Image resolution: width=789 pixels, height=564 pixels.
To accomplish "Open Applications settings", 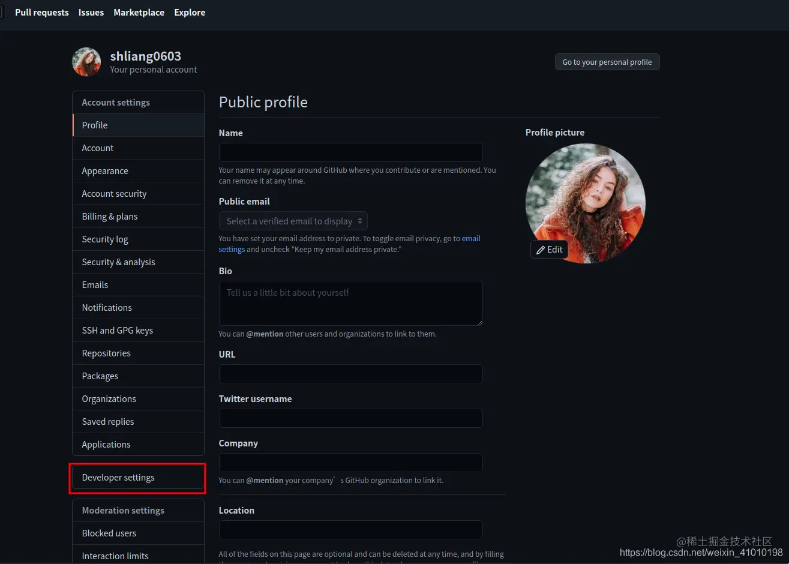I will coord(138,444).
